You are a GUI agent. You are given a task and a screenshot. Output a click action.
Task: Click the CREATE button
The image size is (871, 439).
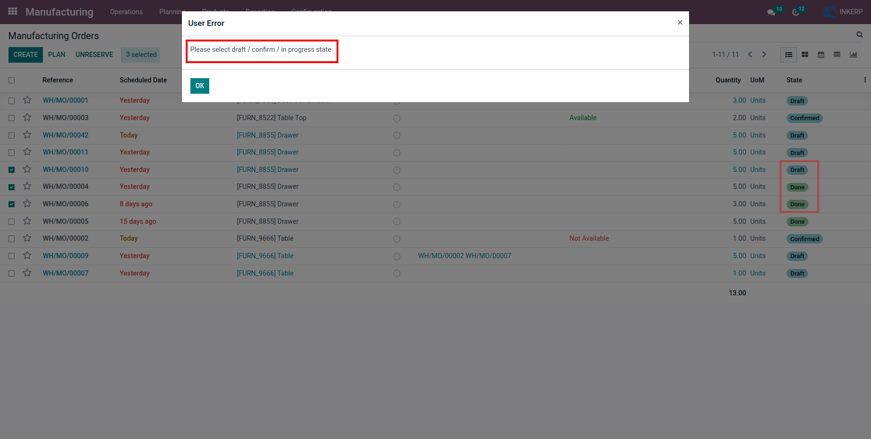tap(25, 55)
